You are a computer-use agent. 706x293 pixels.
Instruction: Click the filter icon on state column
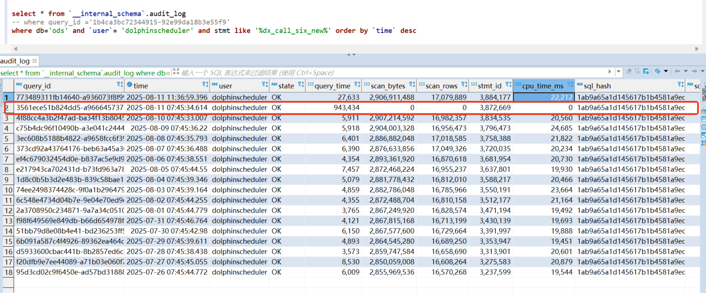click(301, 84)
